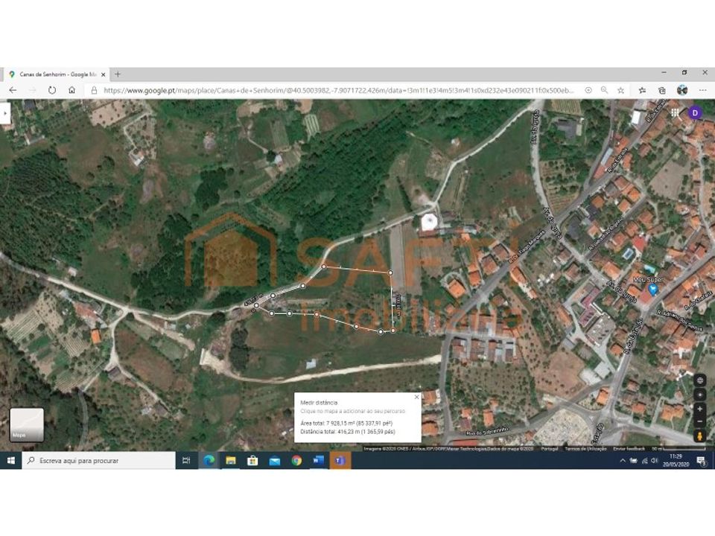Open Word from taskbar
Screen dimensions: 715x536
[318, 460]
